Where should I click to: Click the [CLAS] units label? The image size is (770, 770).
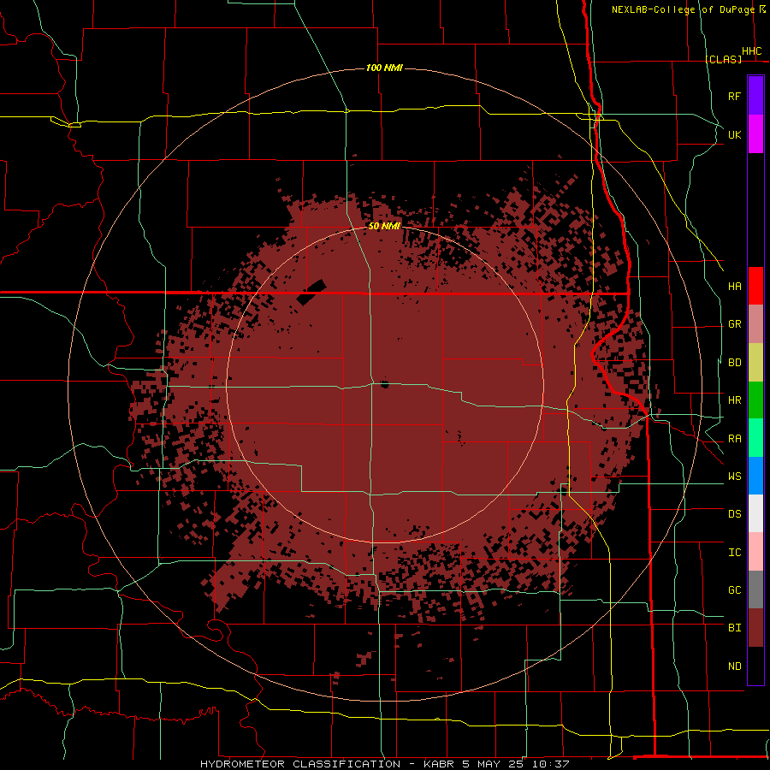(723, 60)
